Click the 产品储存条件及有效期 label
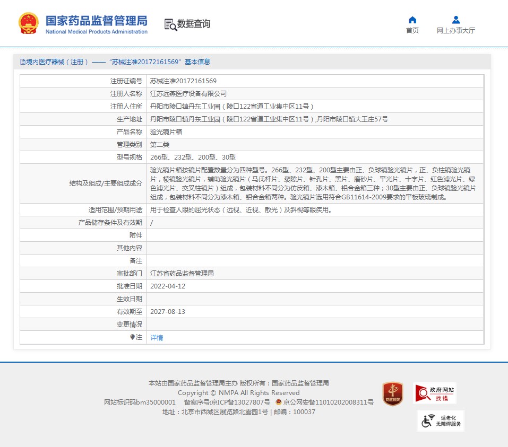Screen dimensions: 508x447 [110, 223]
